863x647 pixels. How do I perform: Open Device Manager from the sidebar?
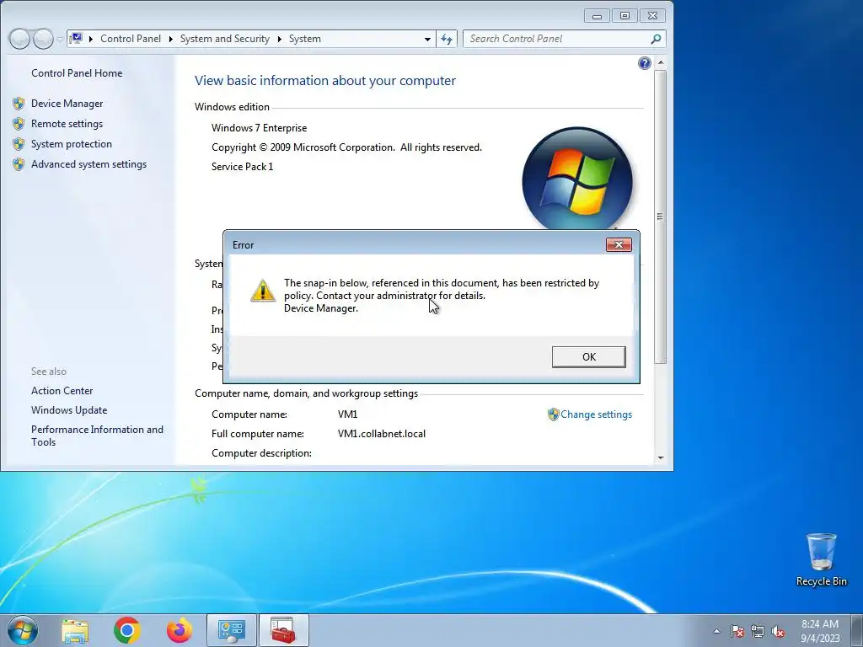[67, 104]
